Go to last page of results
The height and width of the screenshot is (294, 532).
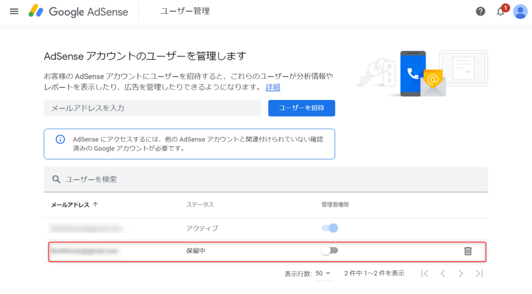click(x=479, y=273)
